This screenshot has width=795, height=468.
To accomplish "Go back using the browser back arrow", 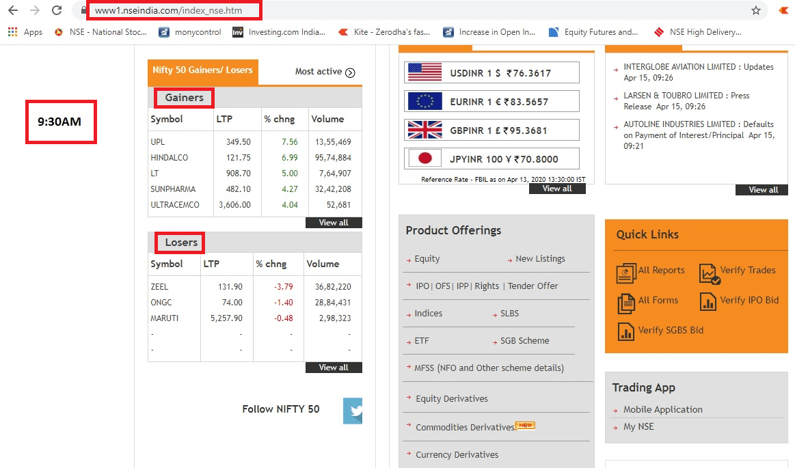I will point(13,10).
